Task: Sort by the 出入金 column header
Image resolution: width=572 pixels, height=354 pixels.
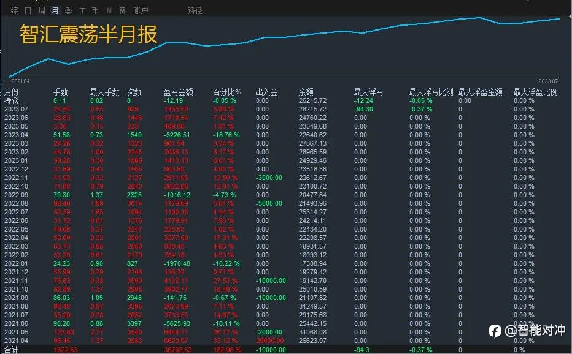Action: [x=266, y=92]
